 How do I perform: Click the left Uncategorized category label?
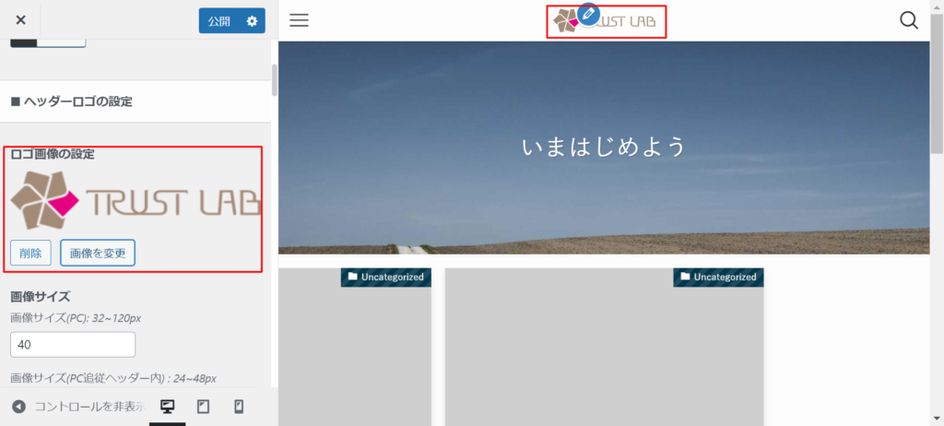[386, 278]
